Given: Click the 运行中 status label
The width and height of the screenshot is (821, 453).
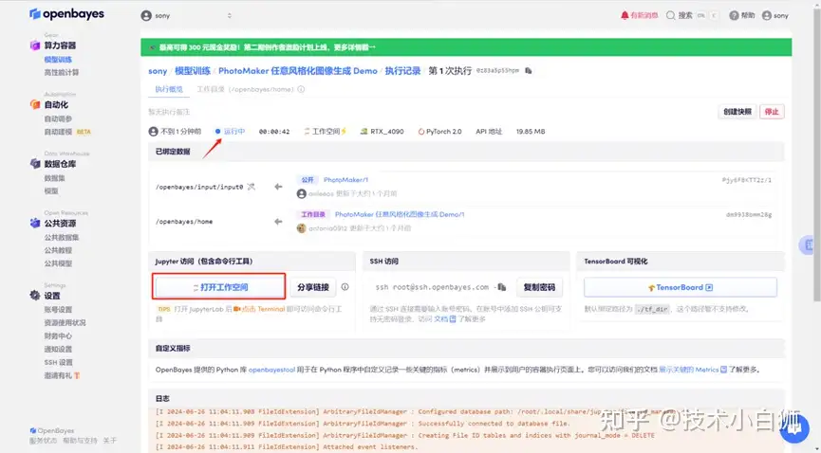Looking at the screenshot, I should click(x=234, y=132).
